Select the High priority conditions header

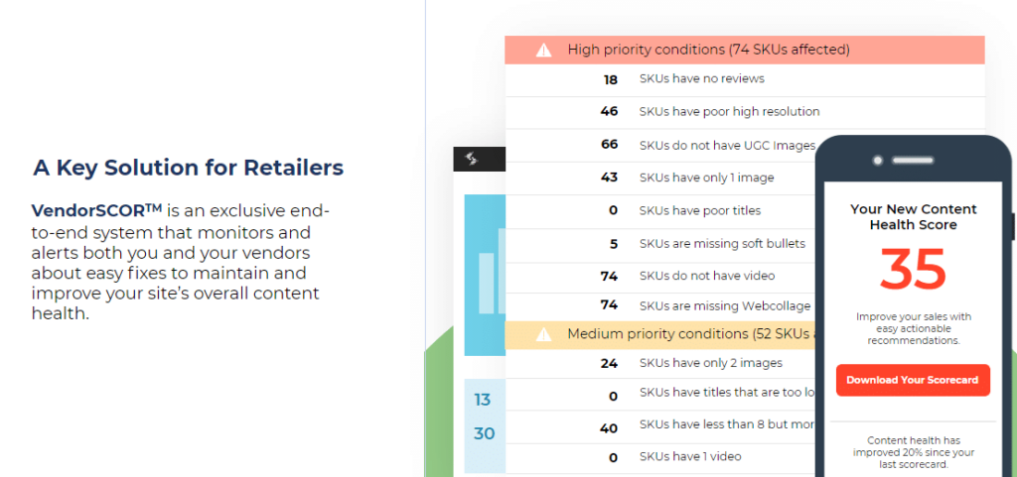(745, 50)
